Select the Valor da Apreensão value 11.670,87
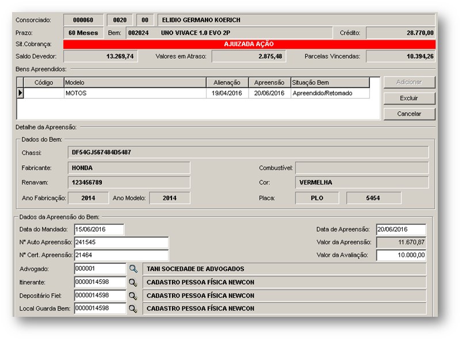 coord(401,242)
